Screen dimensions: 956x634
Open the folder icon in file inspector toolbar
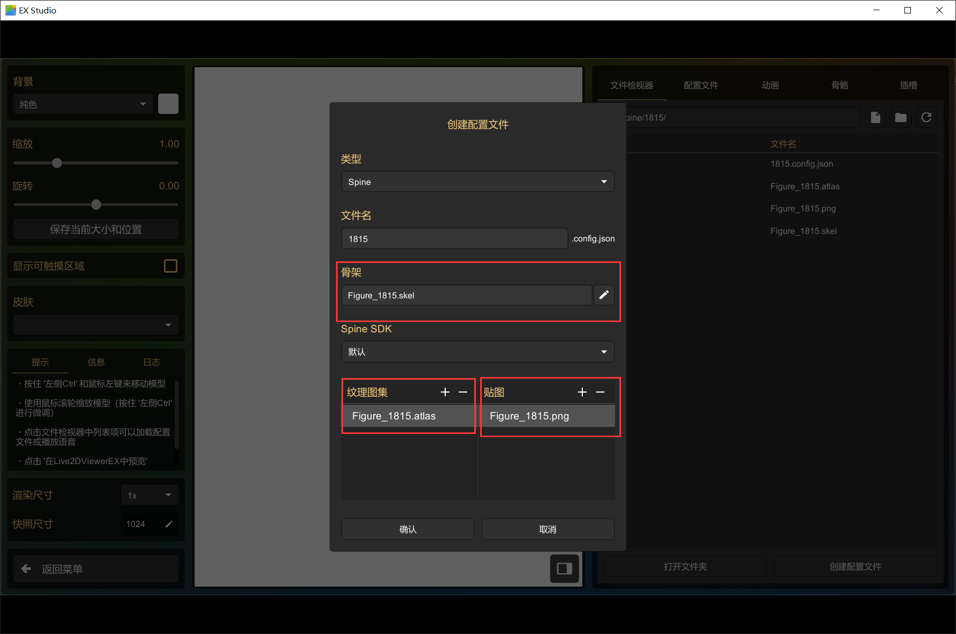pyautogui.click(x=901, y=117)
